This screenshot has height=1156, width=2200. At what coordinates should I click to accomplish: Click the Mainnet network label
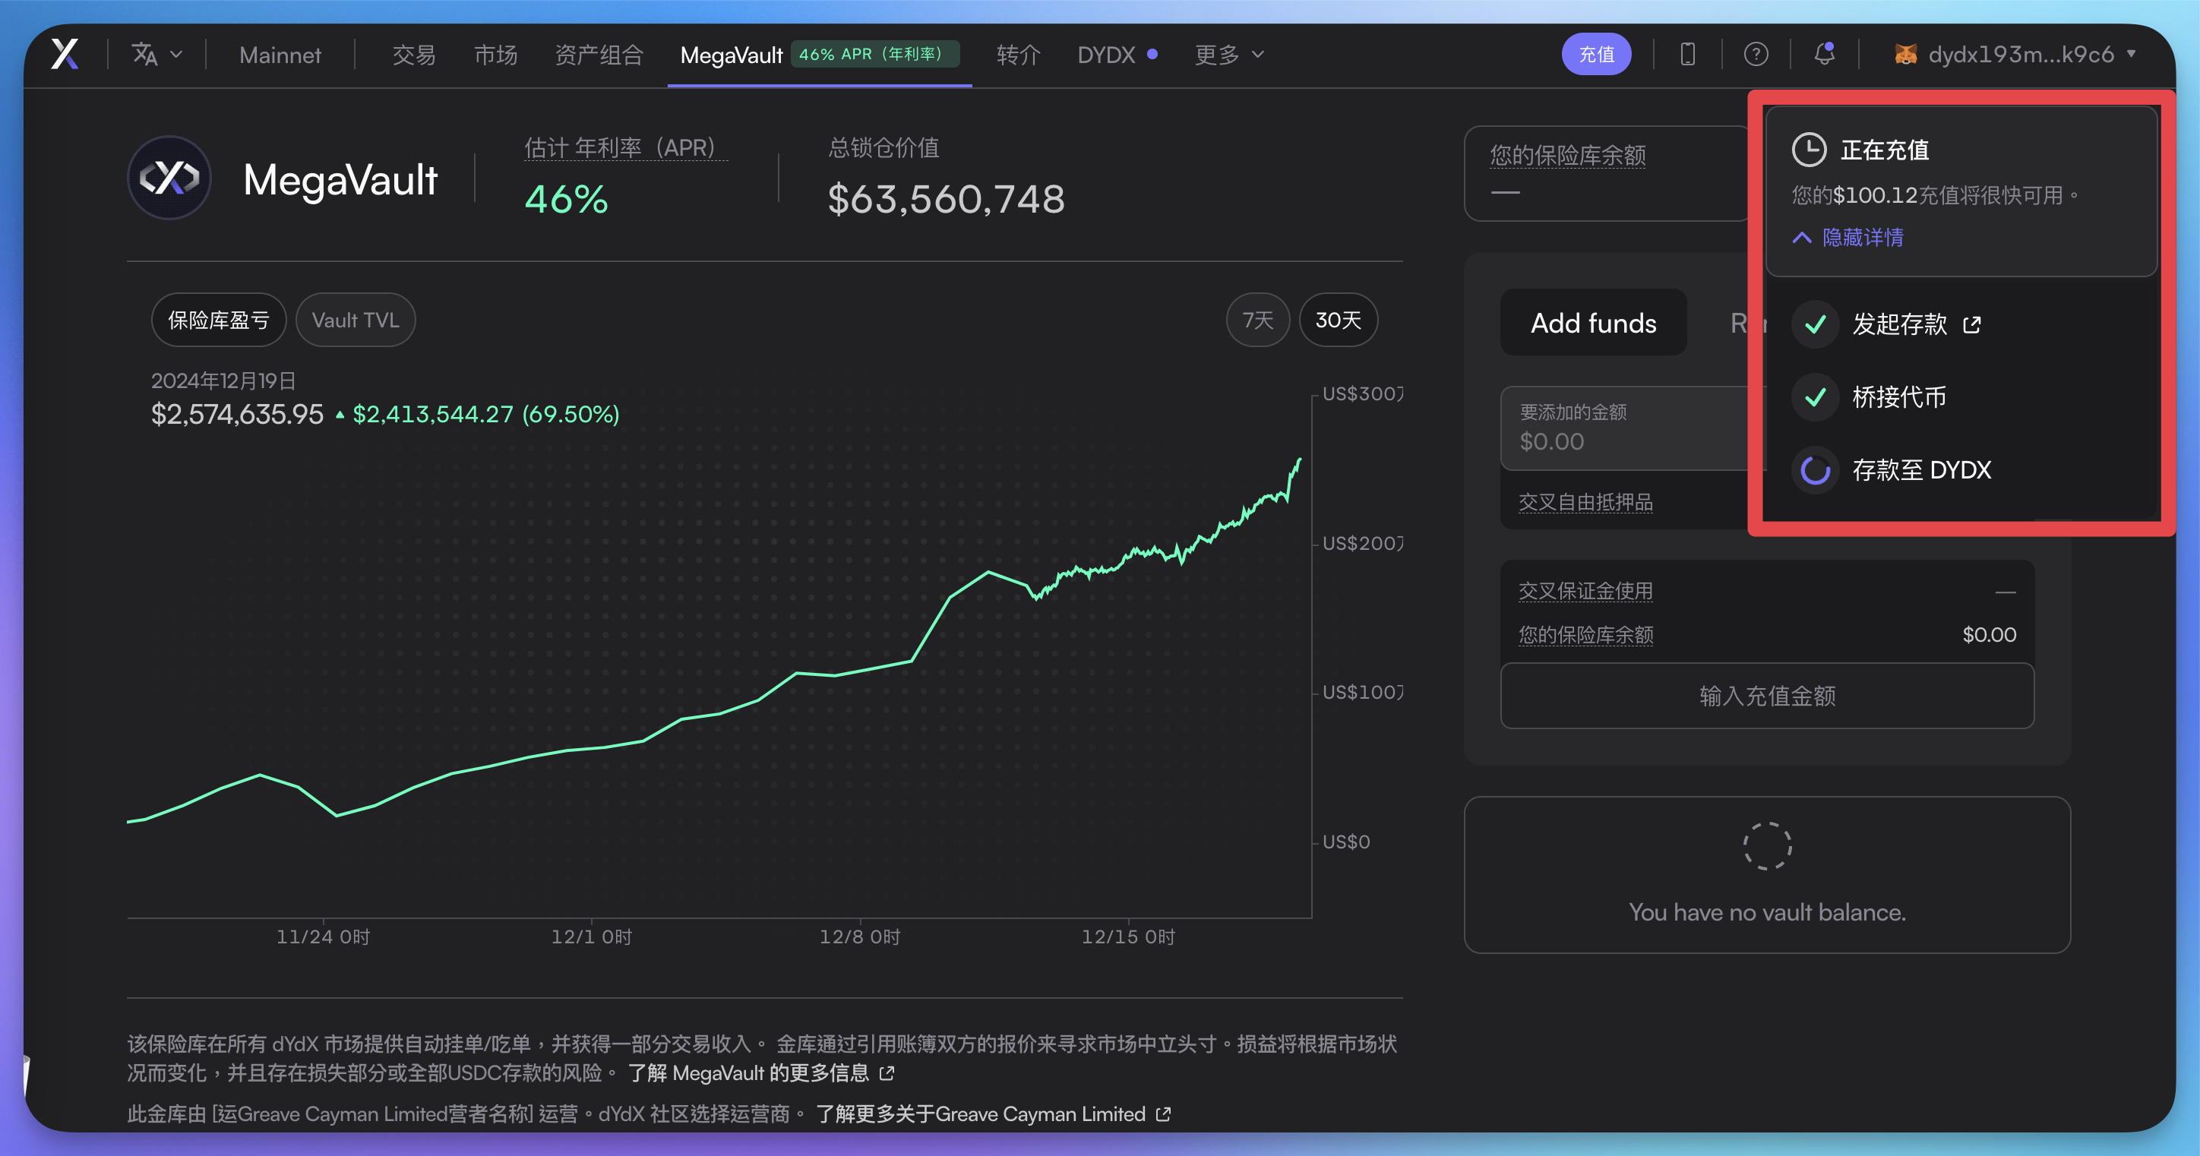click(280, 55)
